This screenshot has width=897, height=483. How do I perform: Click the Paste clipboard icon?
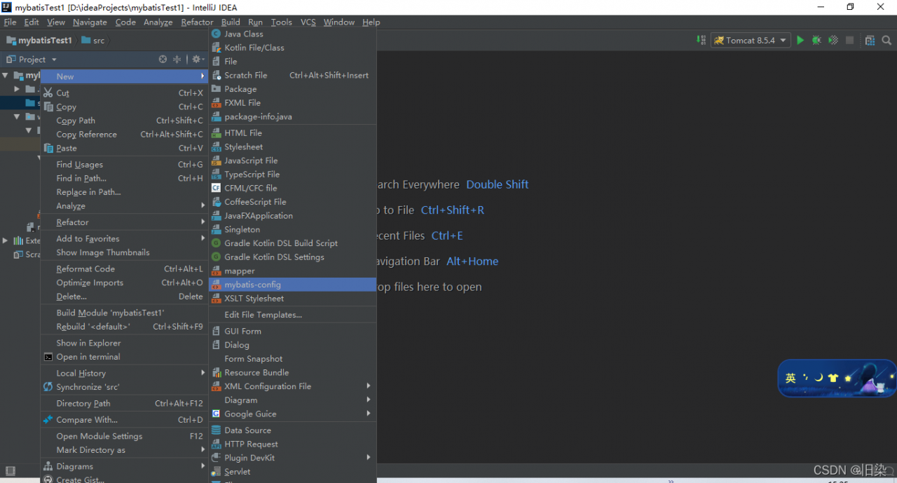(48, 148)
